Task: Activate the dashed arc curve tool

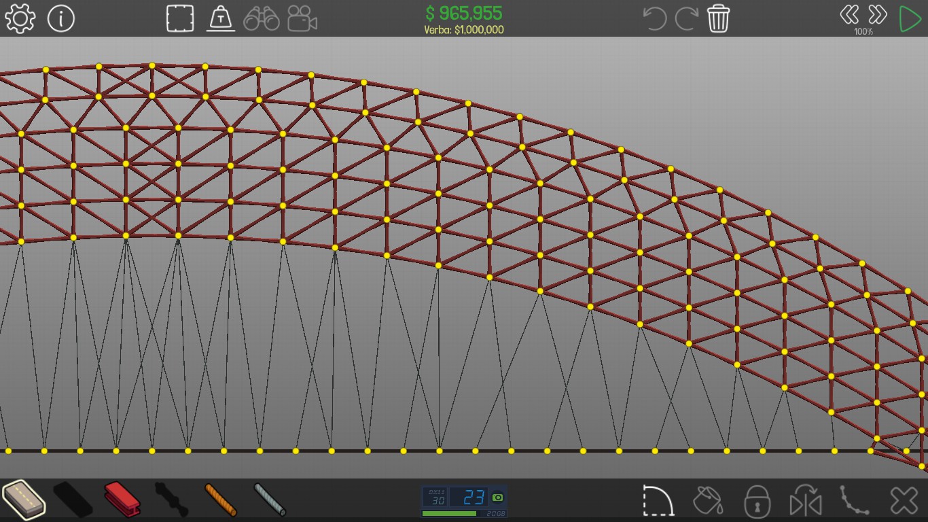Action: [x=658, y=501]
